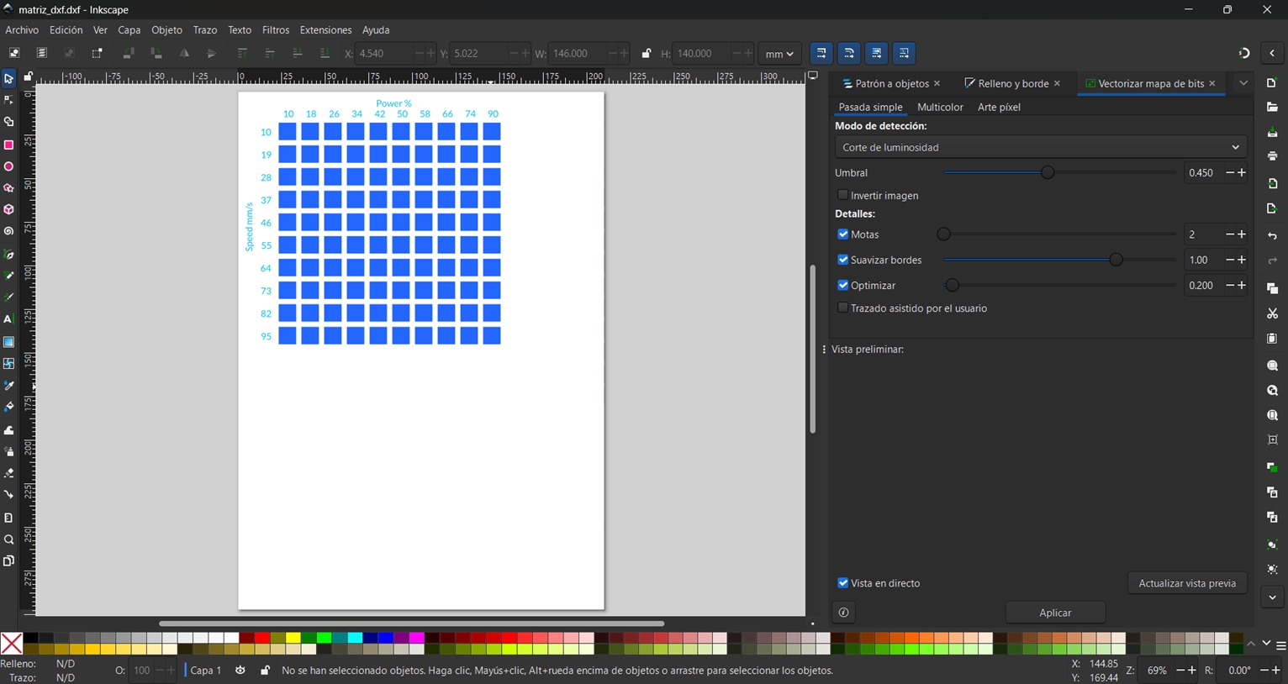
Task: Select the Ellipse tool
Action: tap(9, 166)
